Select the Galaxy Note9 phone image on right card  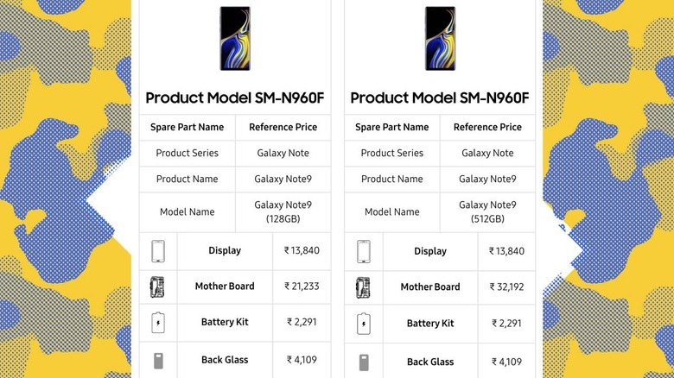440,39
